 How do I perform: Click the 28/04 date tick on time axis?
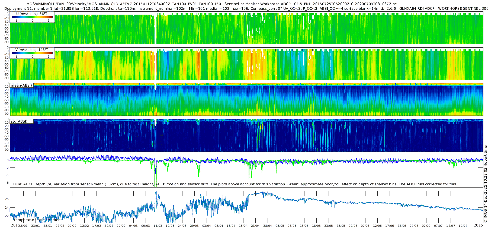(268, 226)
